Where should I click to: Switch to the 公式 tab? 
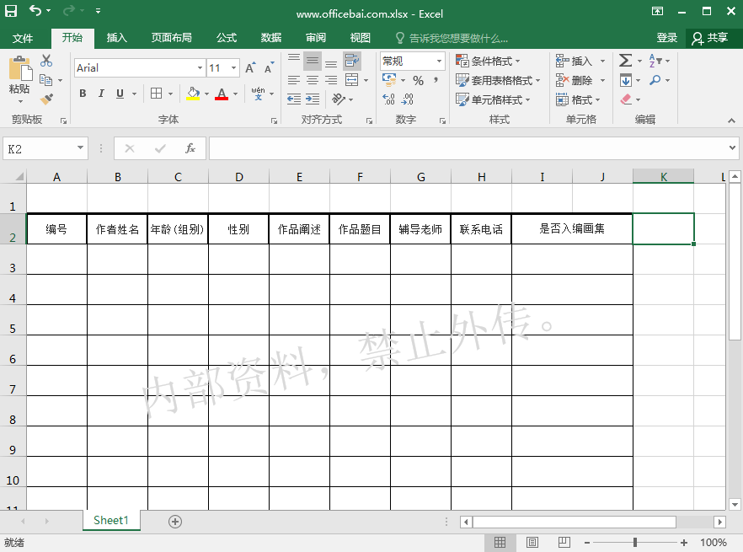point(227,38)
